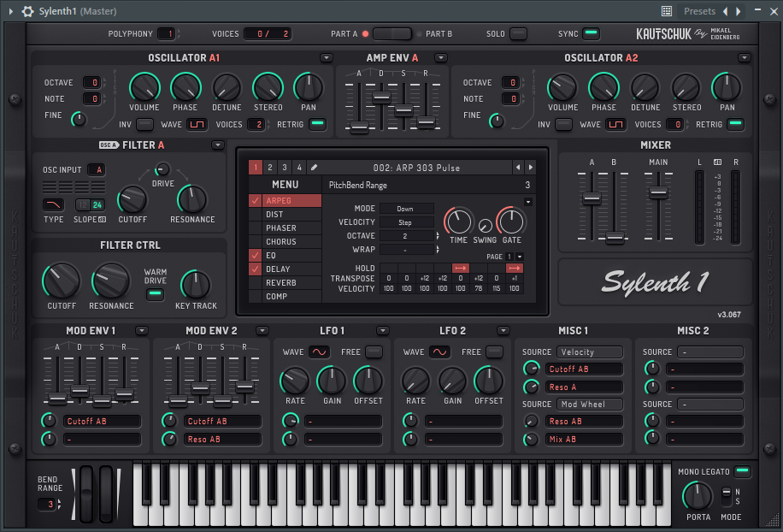Screen dimensions: 783x532
Task: Select REVERB in the effects menu
Action: tap(281, 283)
